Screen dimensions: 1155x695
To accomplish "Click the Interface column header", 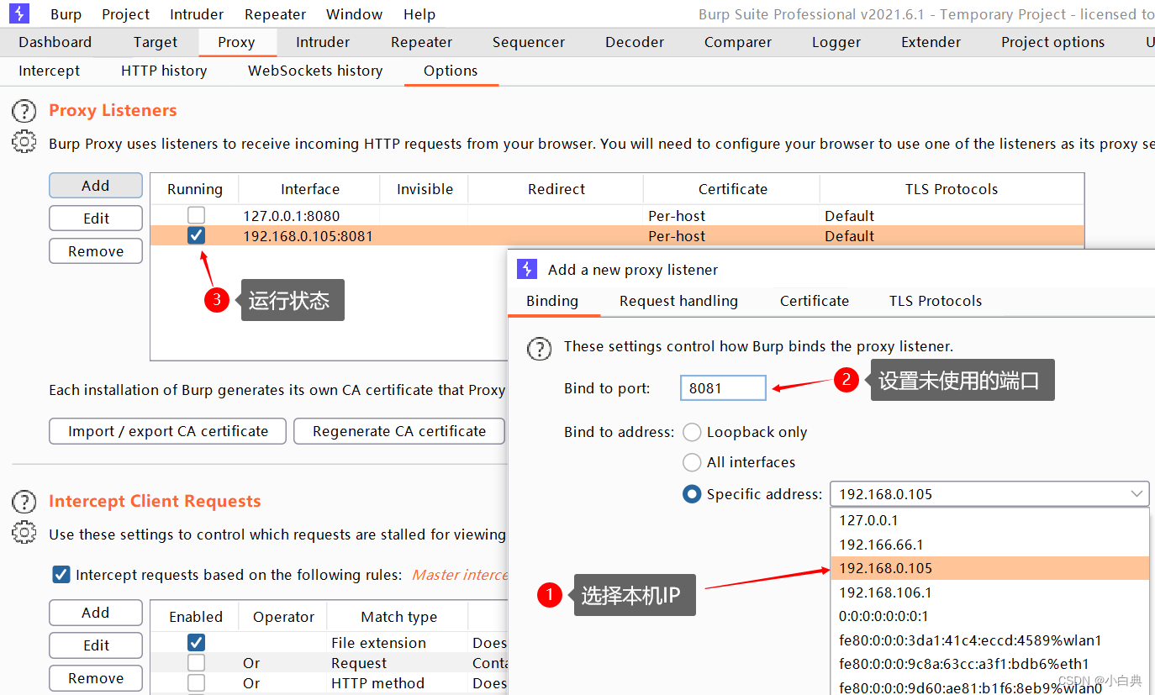I will 310,189.
